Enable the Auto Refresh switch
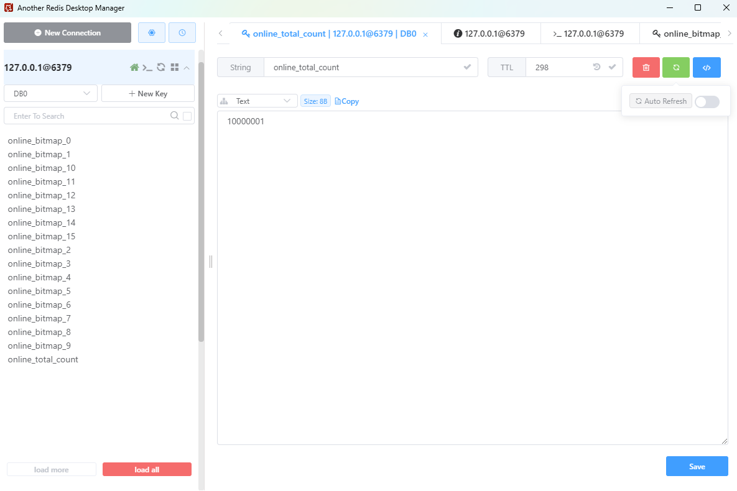 click(707, 101)
